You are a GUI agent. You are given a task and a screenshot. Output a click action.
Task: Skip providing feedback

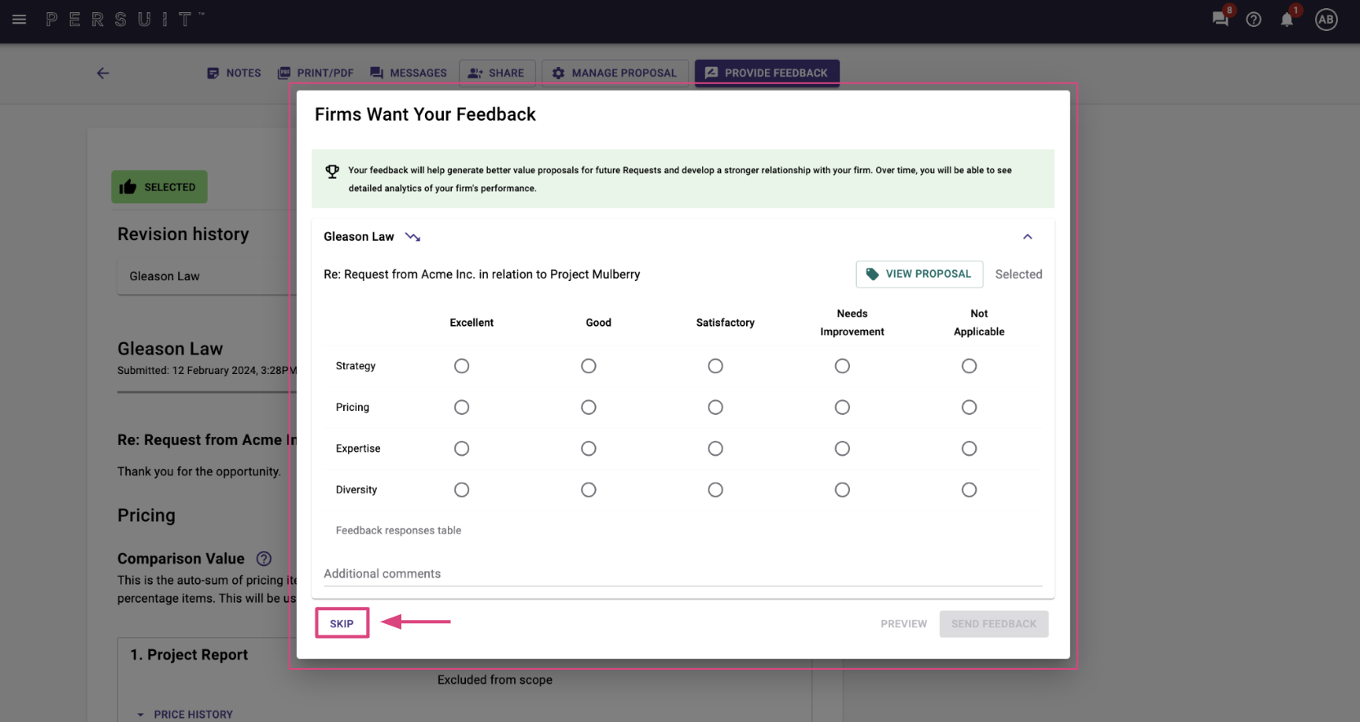click(342, 623)
